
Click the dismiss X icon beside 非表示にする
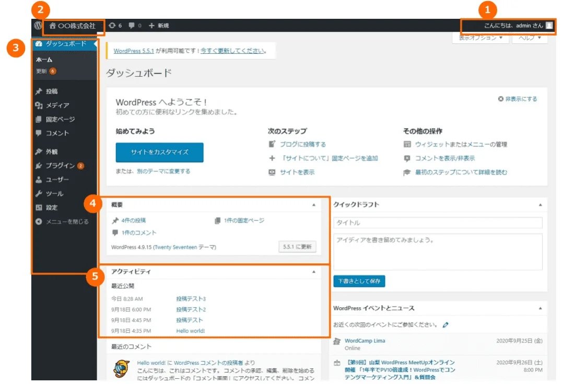pyautogui.click(x=500, y=99)
